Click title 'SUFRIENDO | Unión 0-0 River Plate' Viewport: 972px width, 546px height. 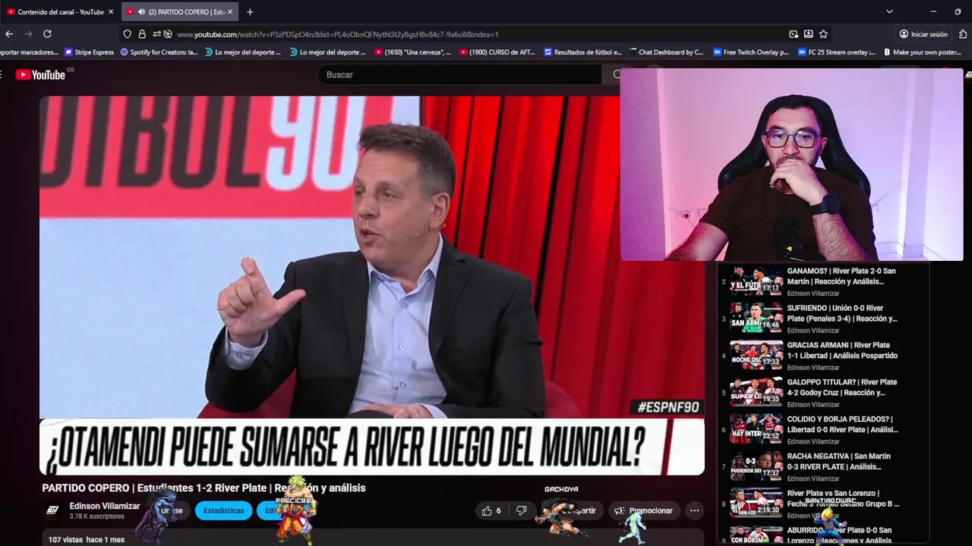(841, 313)
